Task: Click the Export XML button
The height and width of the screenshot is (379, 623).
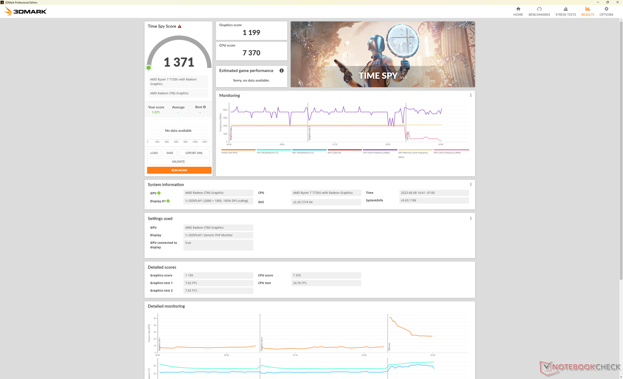Action: point(194,153)
